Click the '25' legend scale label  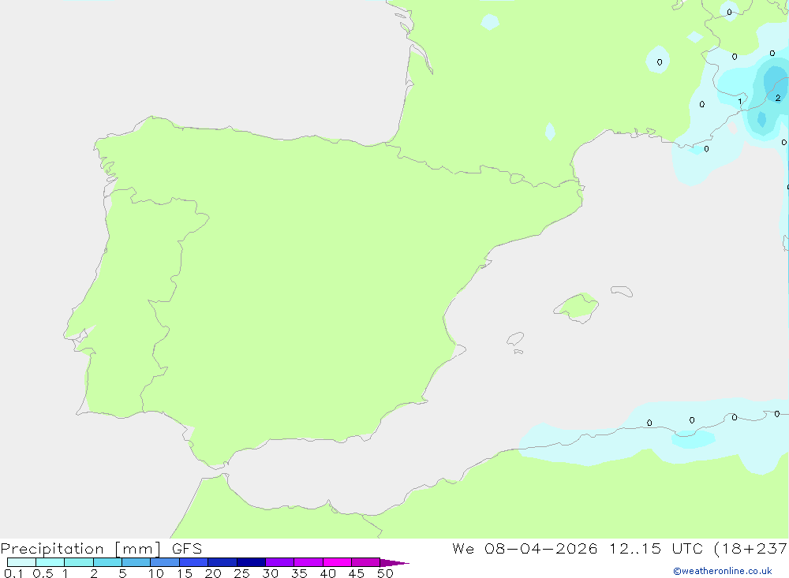pos(242,573)
